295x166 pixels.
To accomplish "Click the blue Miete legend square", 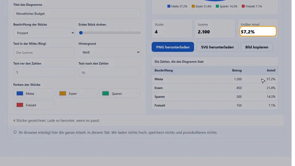I will (169, 6).
